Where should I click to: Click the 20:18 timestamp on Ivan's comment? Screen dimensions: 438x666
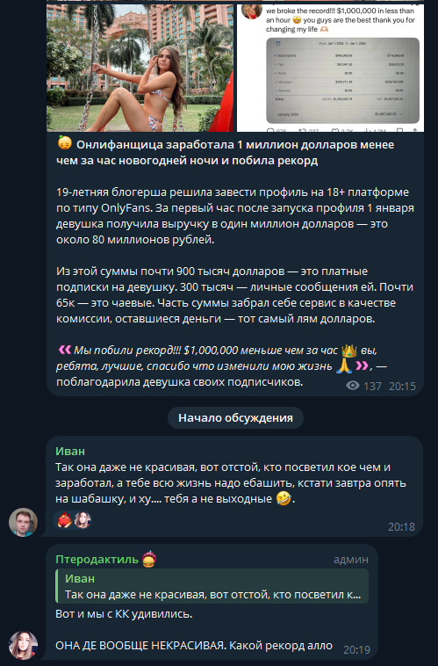point(401,526)
